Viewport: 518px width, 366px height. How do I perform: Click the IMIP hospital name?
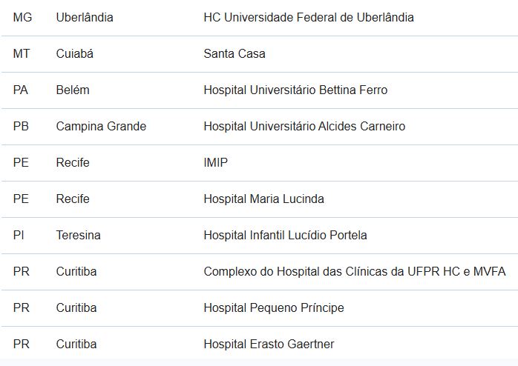coord(216,162)
